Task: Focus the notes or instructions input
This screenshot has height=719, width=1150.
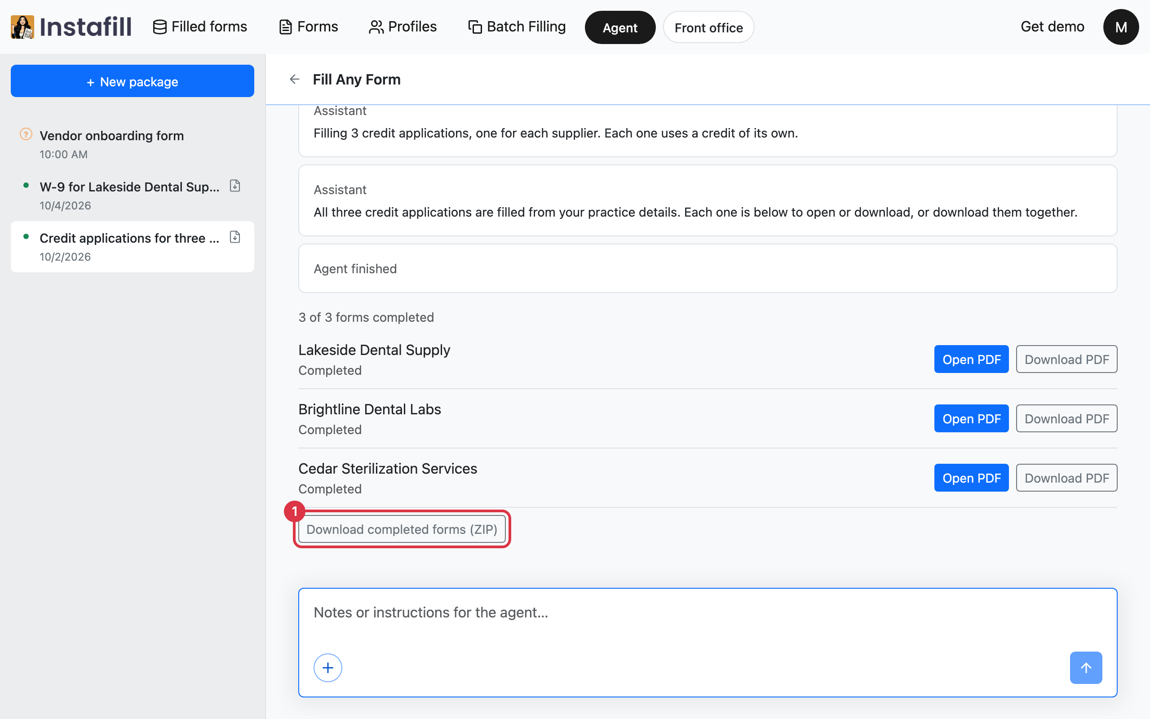Action: 708,613
